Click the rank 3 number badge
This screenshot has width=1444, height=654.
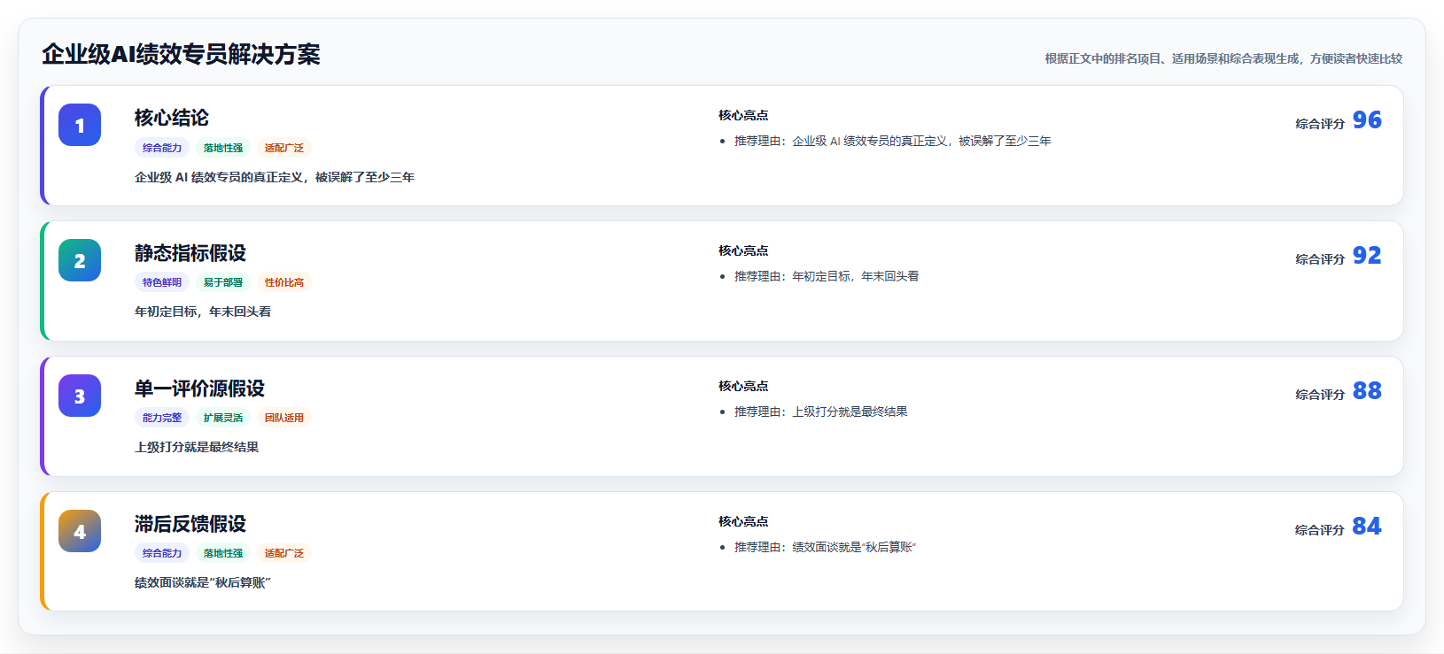pos(80,396)
